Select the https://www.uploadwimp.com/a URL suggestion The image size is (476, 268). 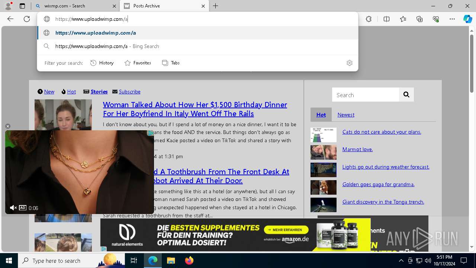(197, 33)
